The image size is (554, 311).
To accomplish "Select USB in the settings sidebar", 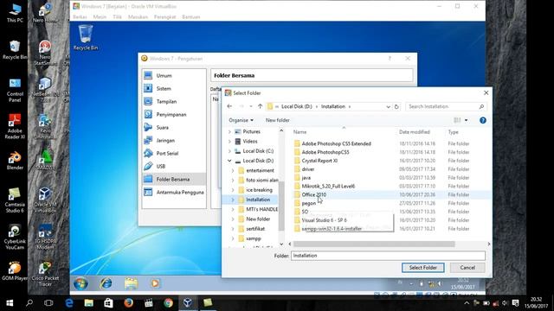I will coord(174,166).
